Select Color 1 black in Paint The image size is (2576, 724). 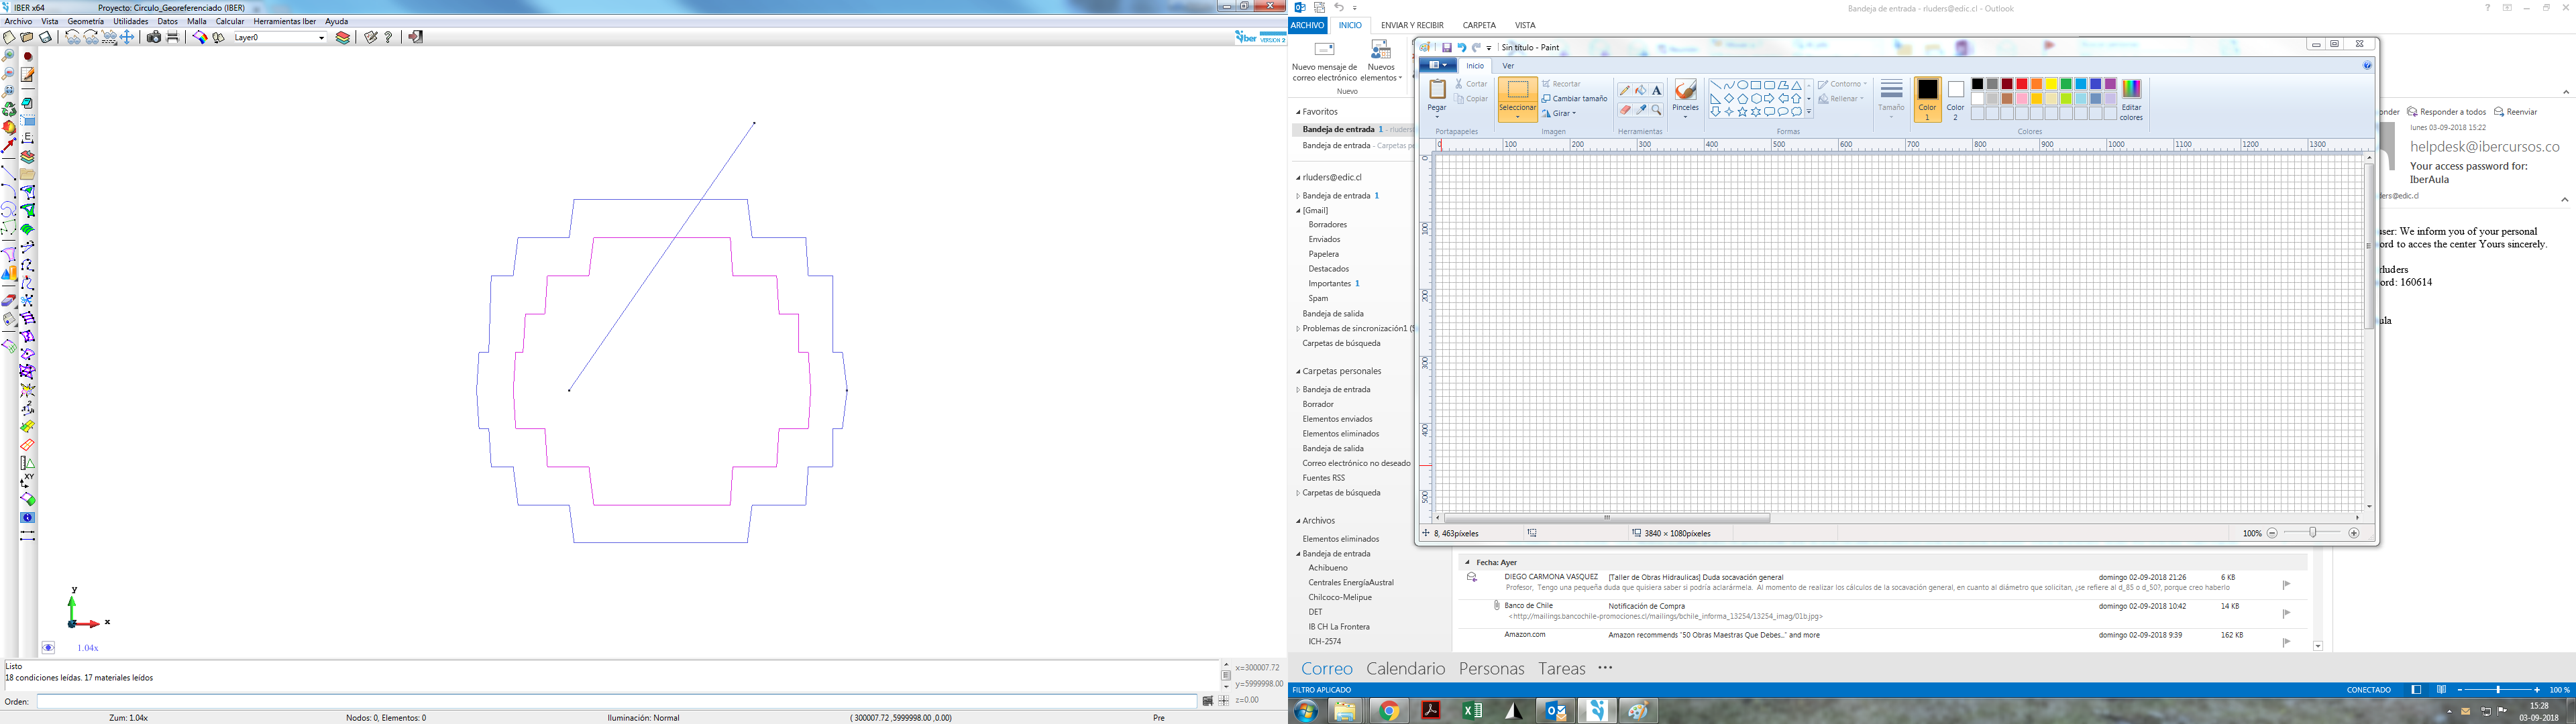(x=1927, y=100)
